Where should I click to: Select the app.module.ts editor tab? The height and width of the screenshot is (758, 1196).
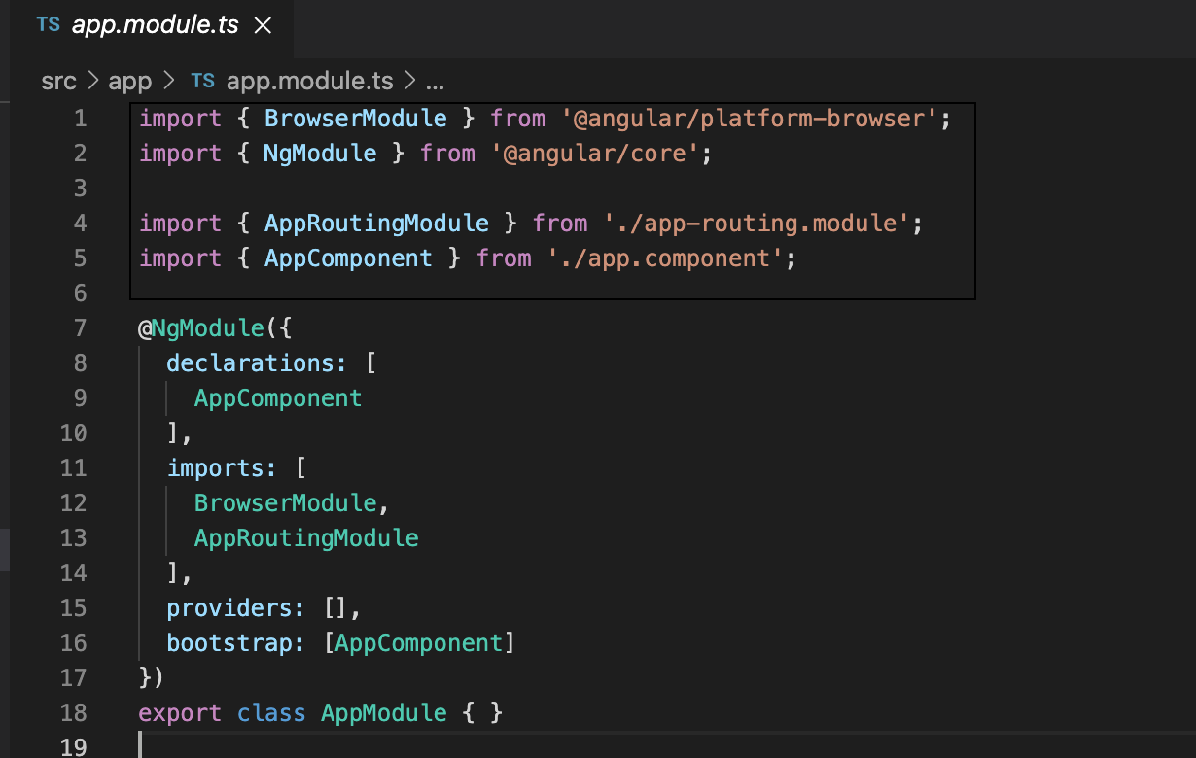(x=153, y=26)
